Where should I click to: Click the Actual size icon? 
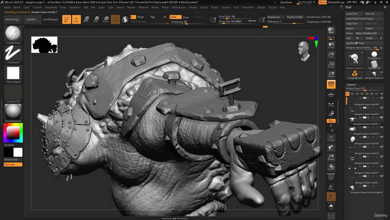[331, 64]
